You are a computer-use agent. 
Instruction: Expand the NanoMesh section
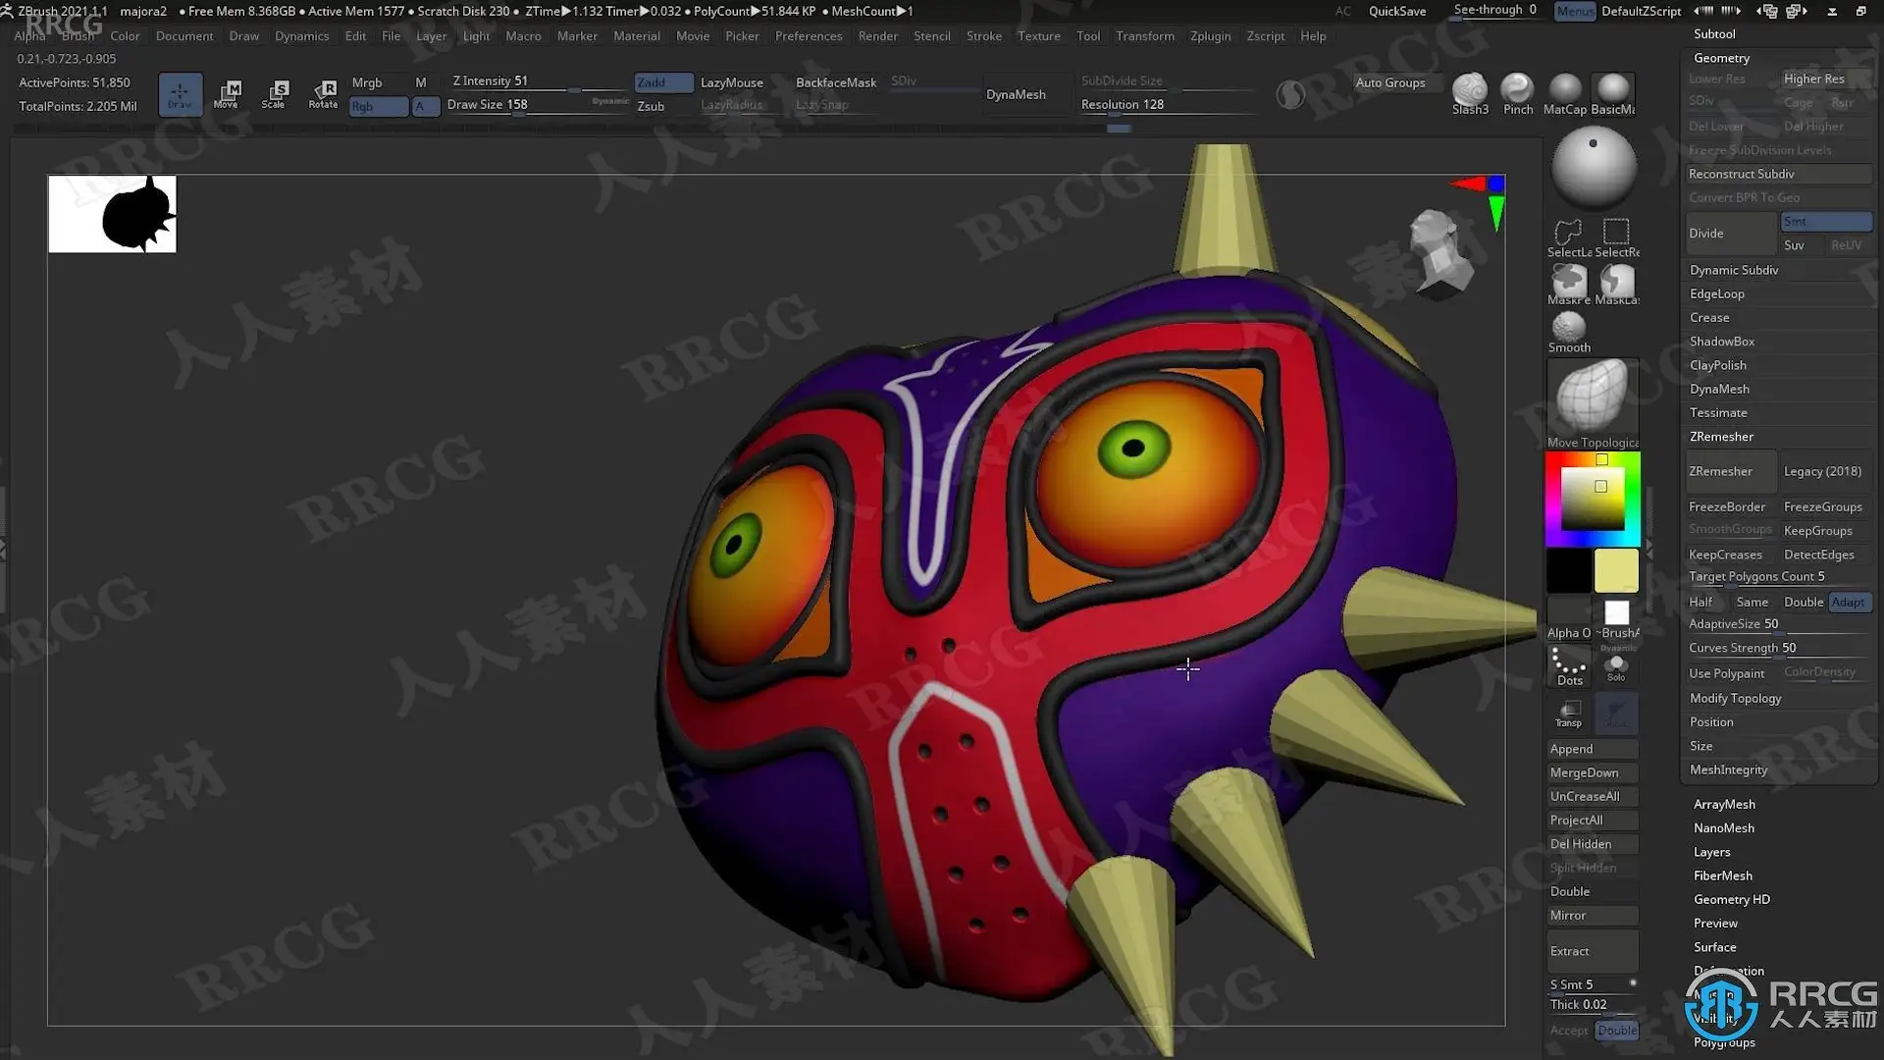[1724, 828]
